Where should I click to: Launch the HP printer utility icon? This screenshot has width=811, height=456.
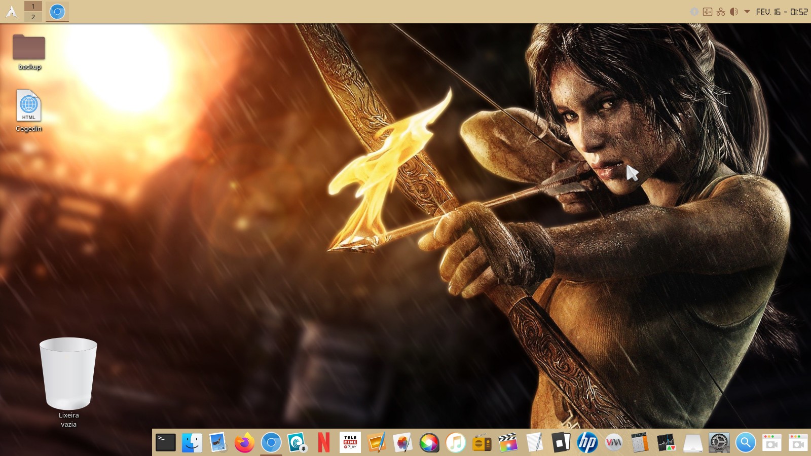click(587, 443)
